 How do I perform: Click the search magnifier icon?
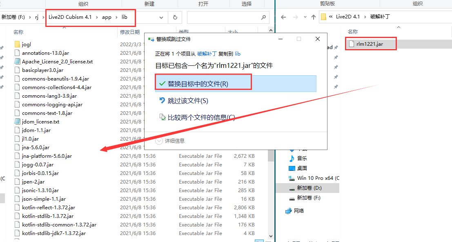(263, 17)
